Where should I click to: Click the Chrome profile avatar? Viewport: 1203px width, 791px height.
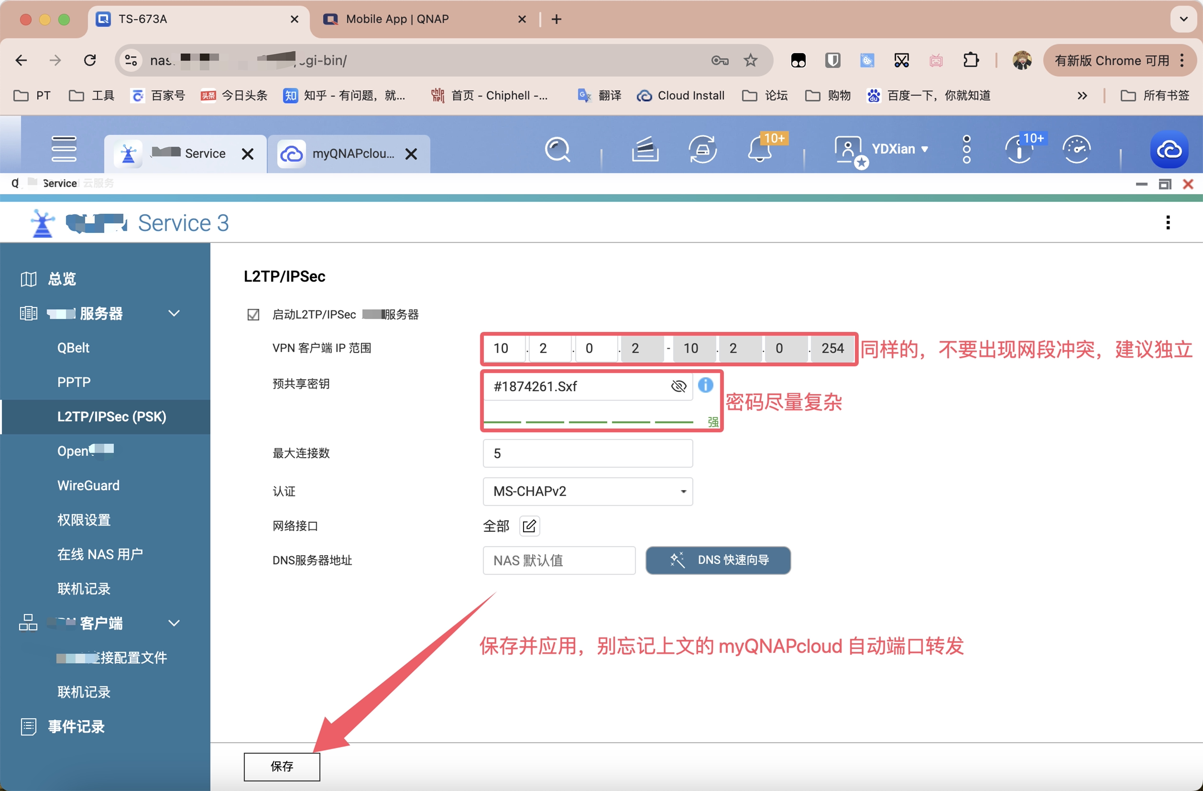click(1022, 61)
